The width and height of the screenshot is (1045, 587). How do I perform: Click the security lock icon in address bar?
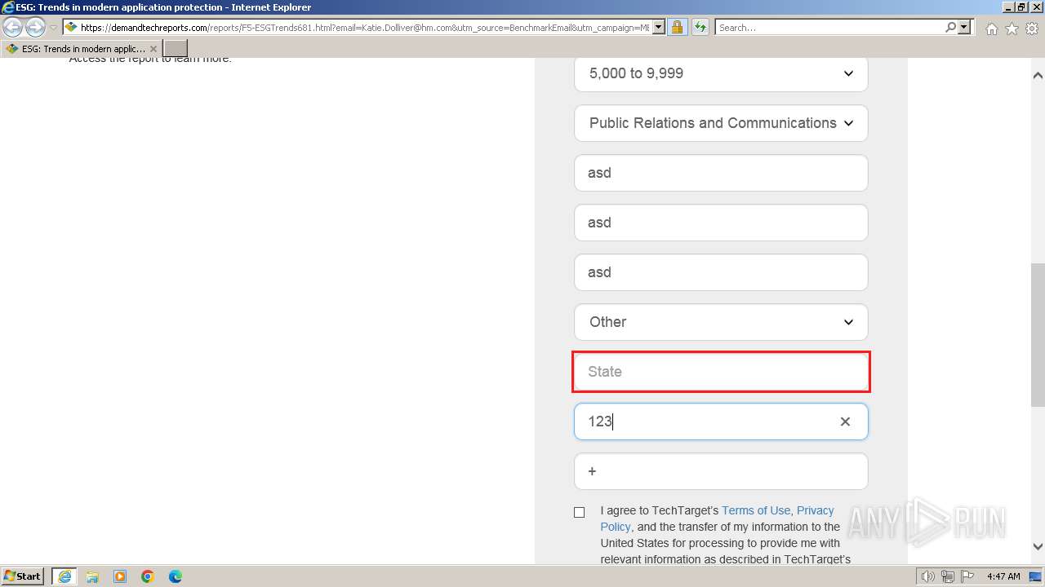(677, 28)
